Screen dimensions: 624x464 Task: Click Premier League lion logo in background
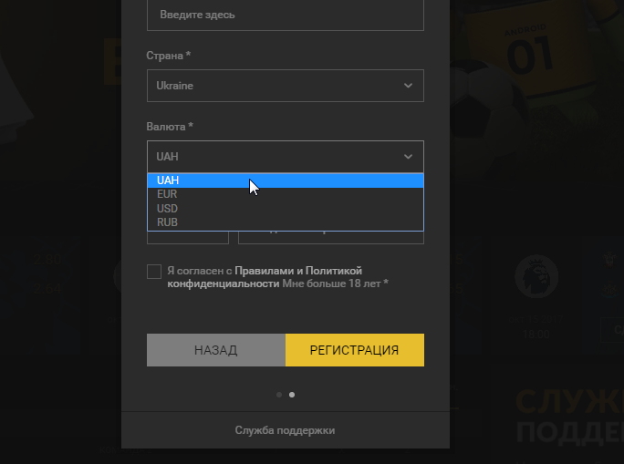point(536,276)
